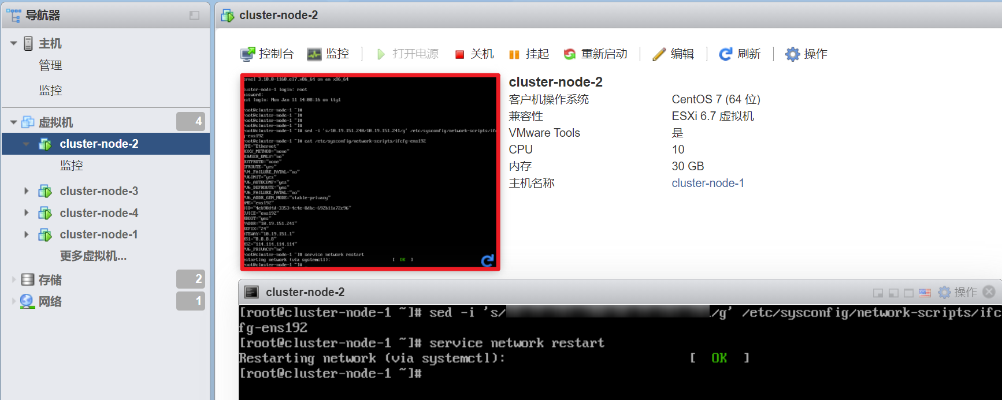
Task: Expand the 网络 network tree node
Action: [14, 301]
